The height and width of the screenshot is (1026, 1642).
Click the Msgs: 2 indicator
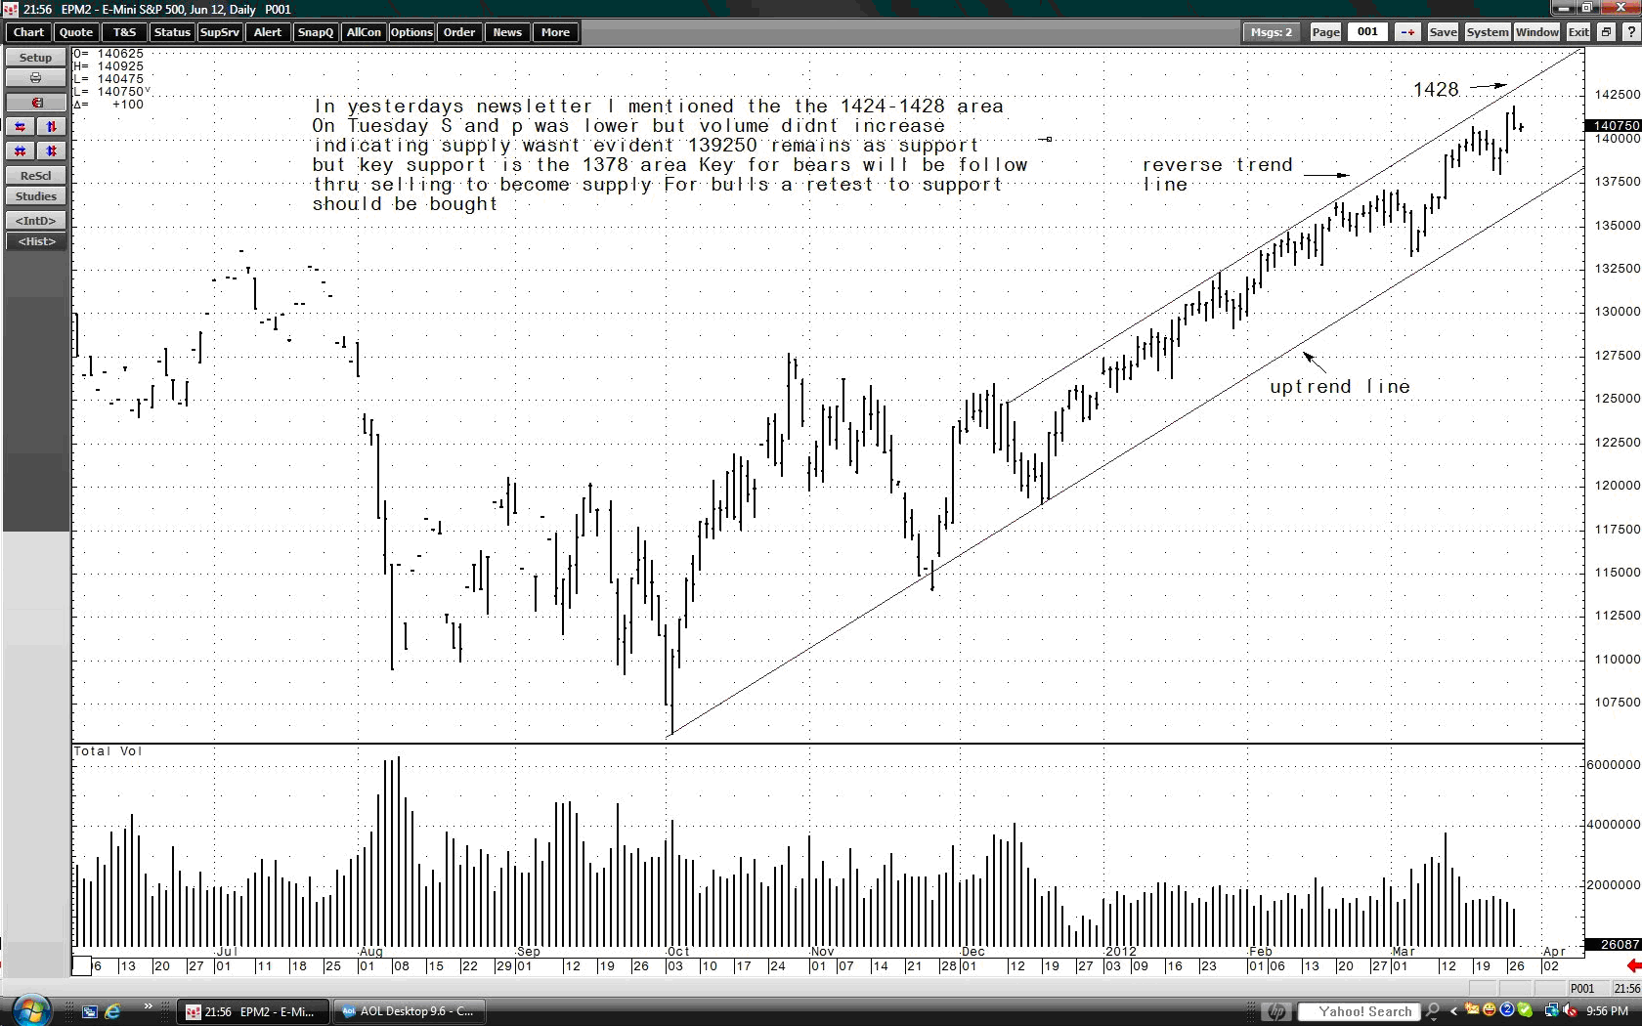[x=1272, y=32]
